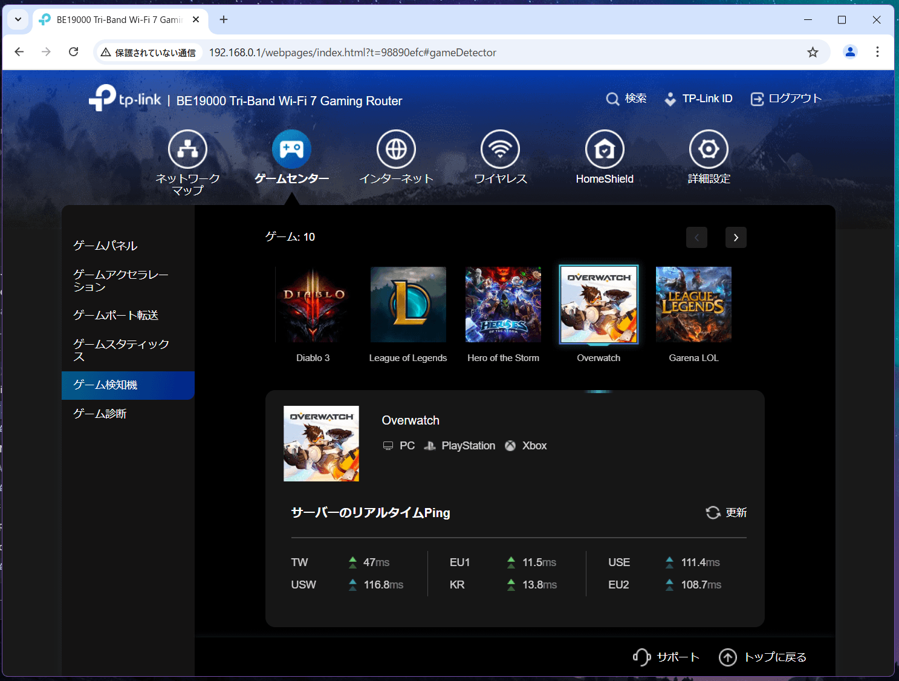Image resolution: width=899 pixels, height=681 pixels.
Task: Open the Advanced settings (詳細設定) gear icon
Action: pyautogui.click(x=709, y=149)
